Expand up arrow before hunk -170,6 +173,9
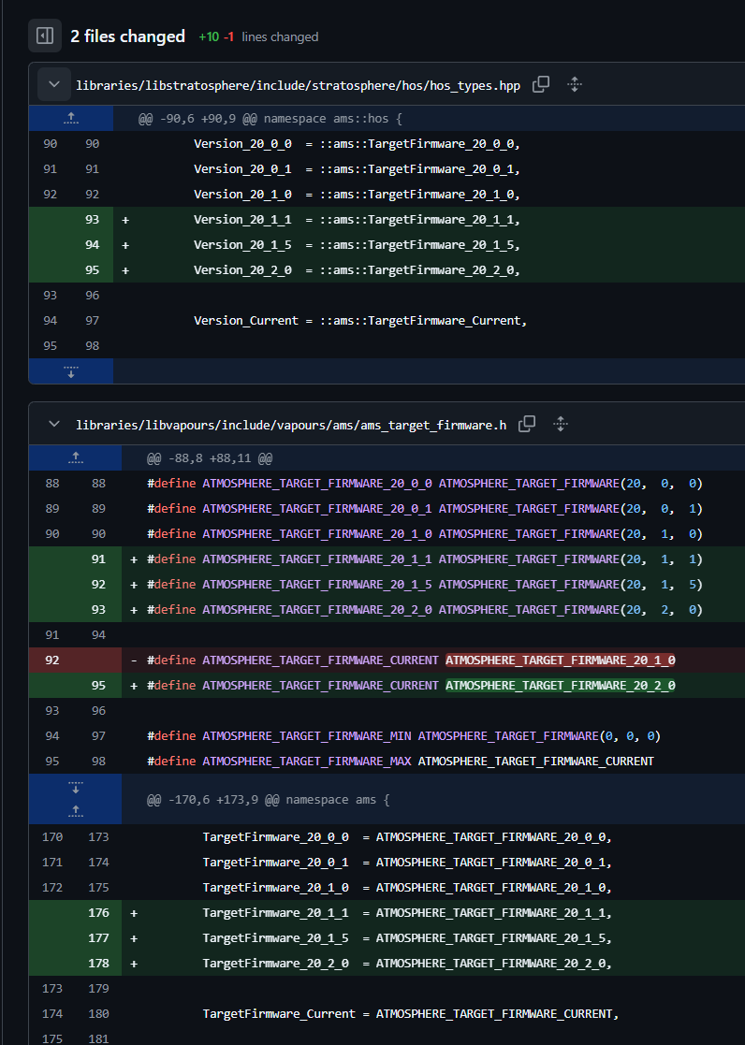The width and height of the screenshot is (745, 1045). pos(76,811)
